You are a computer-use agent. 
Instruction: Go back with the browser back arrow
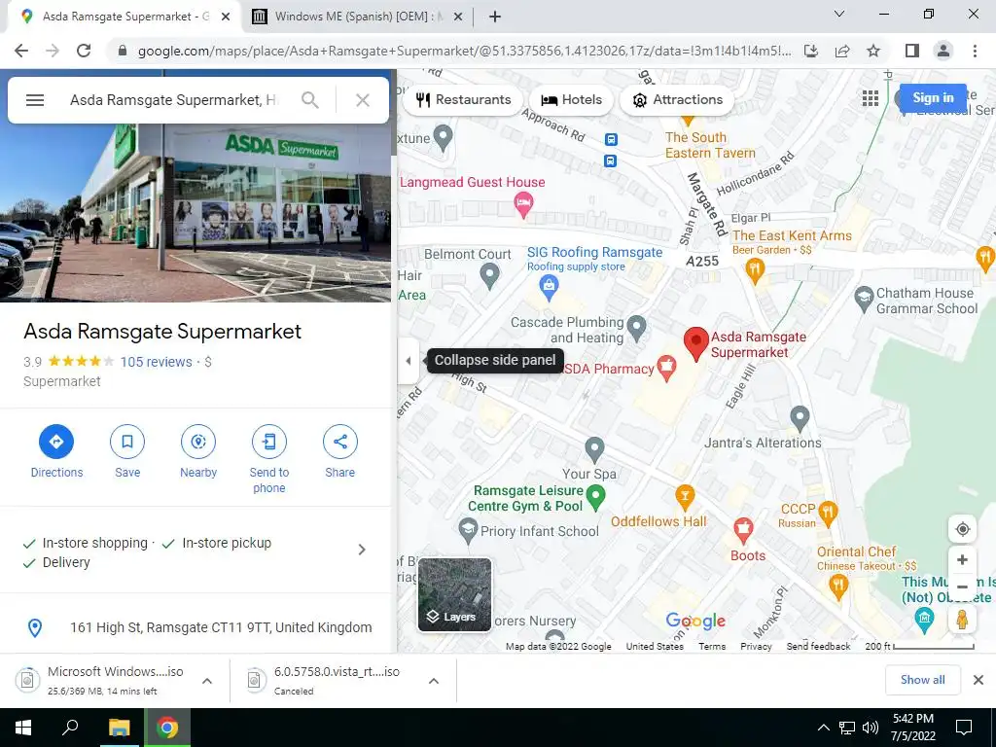21,51
